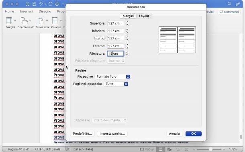Click the proofing spellcheck status icon
Screen dimensions: 245x152
coord(67,149)
